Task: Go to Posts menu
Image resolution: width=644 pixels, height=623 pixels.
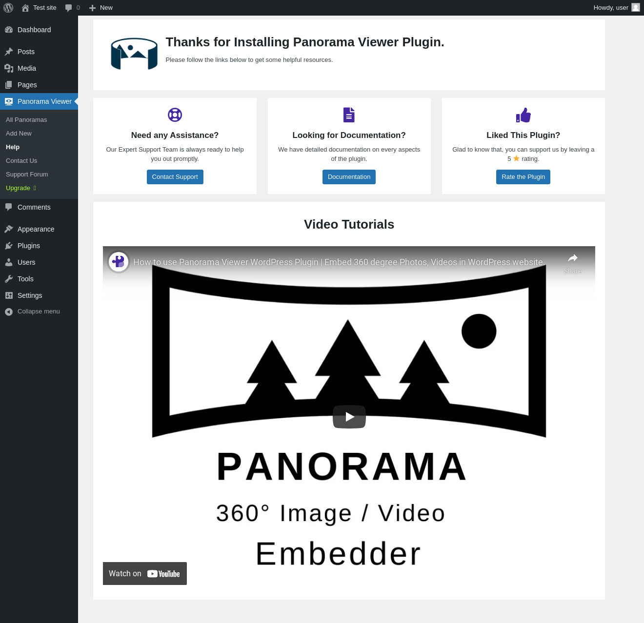Action: [39, 52]
